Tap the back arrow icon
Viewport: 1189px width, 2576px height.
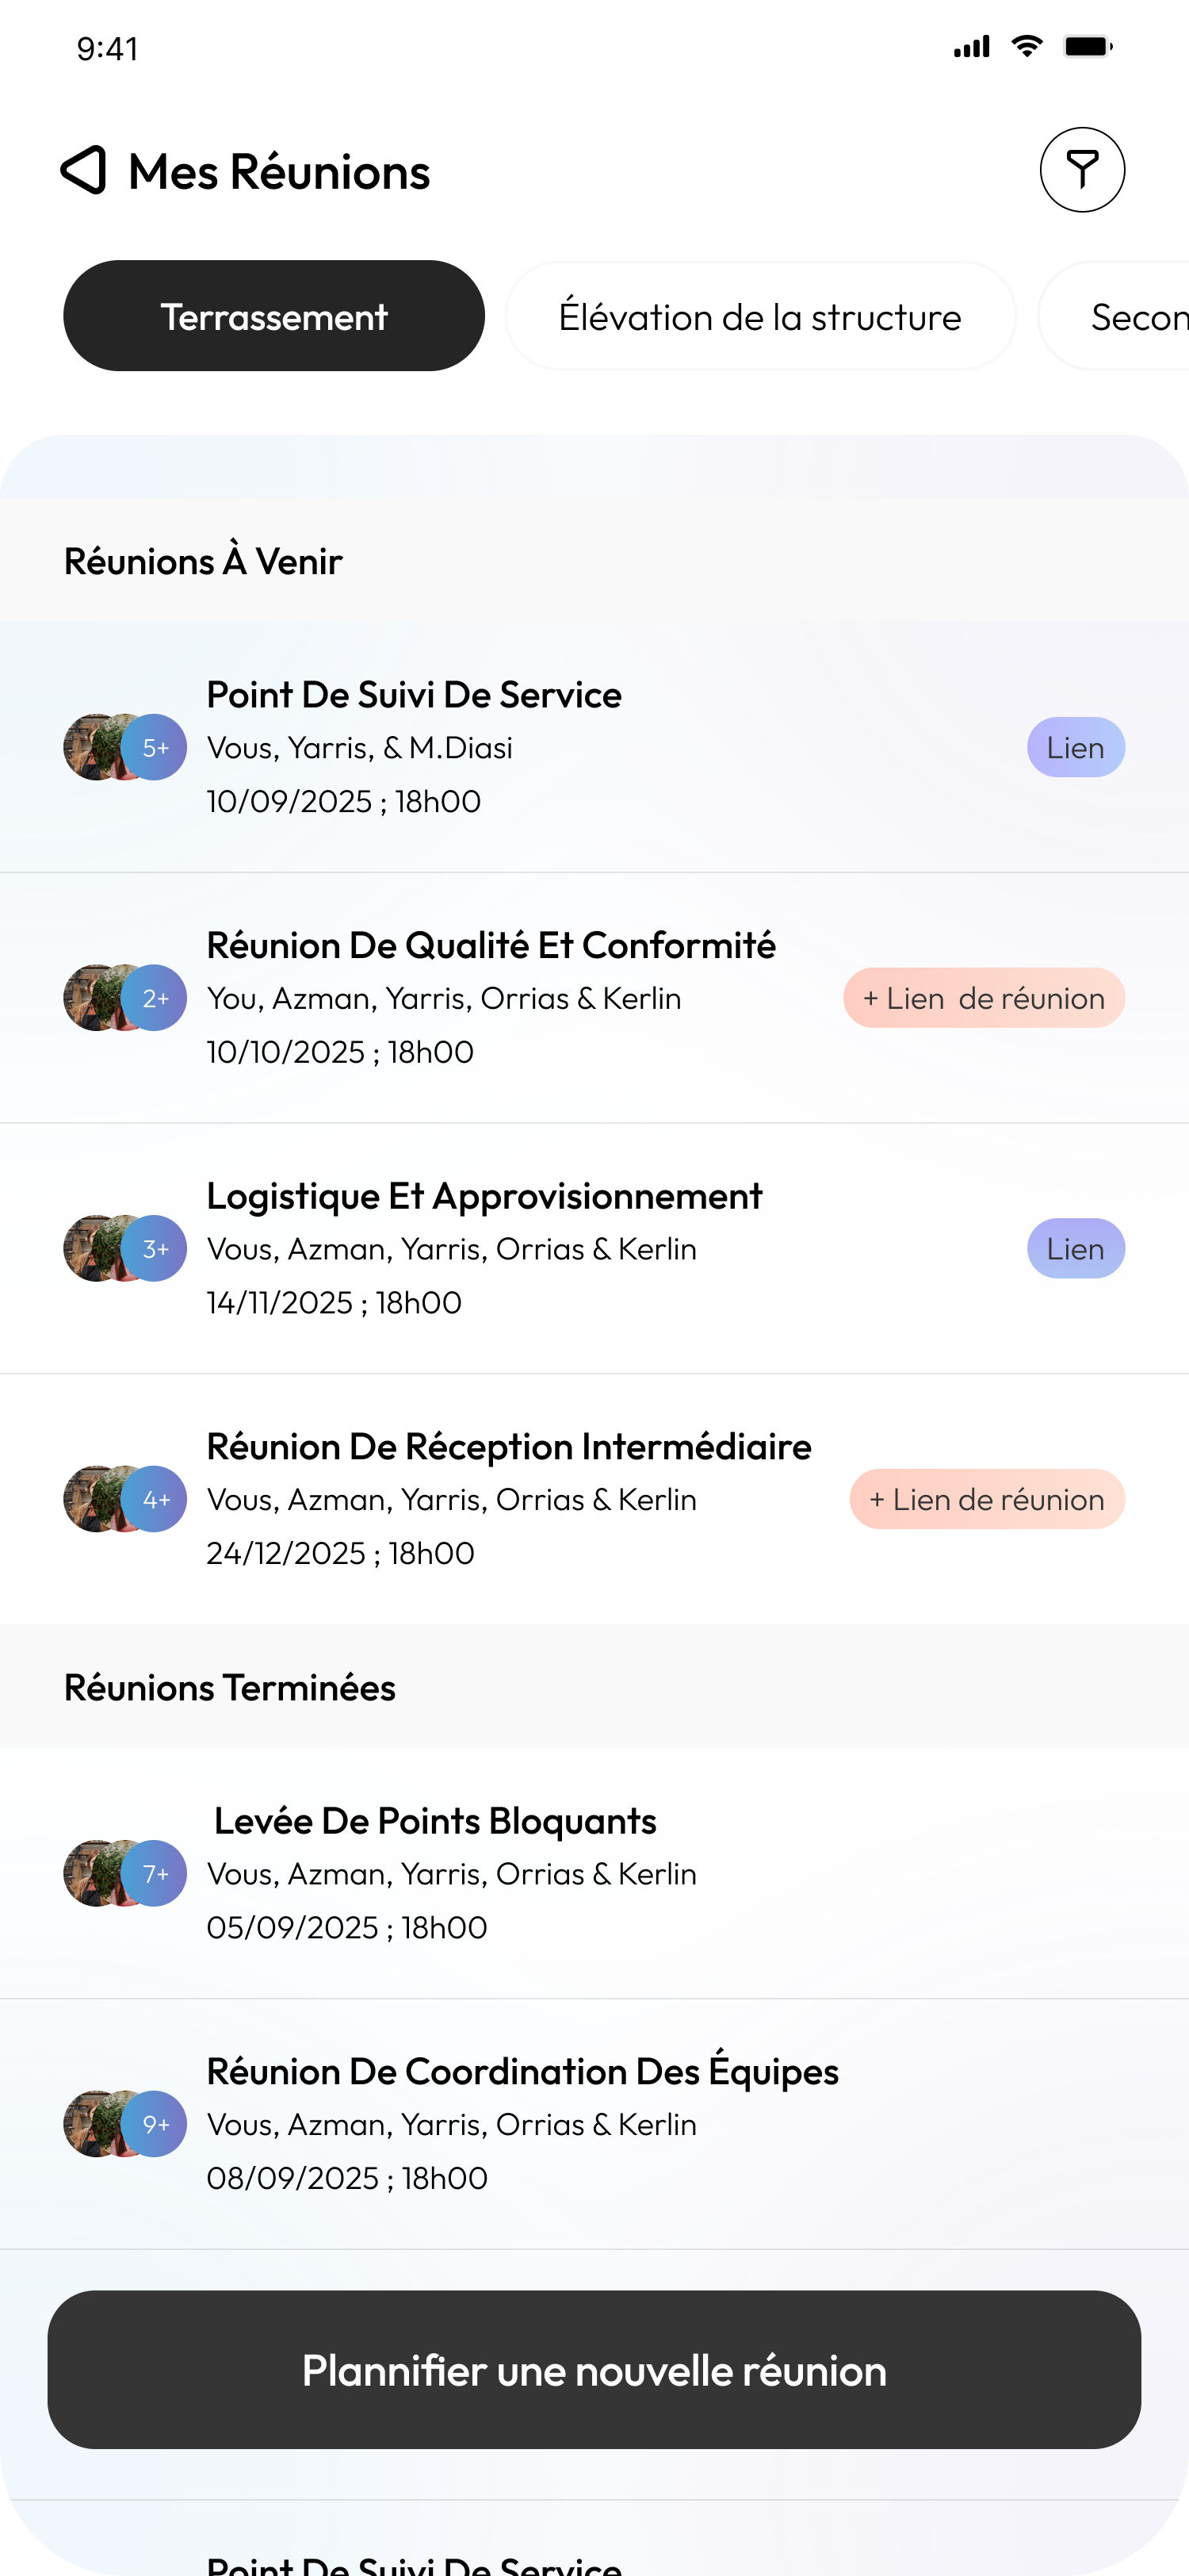(84, 171)
